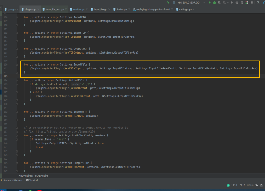Click the 123:1 cursor position indicator
The image size is (265, 191).
[234, 185]
